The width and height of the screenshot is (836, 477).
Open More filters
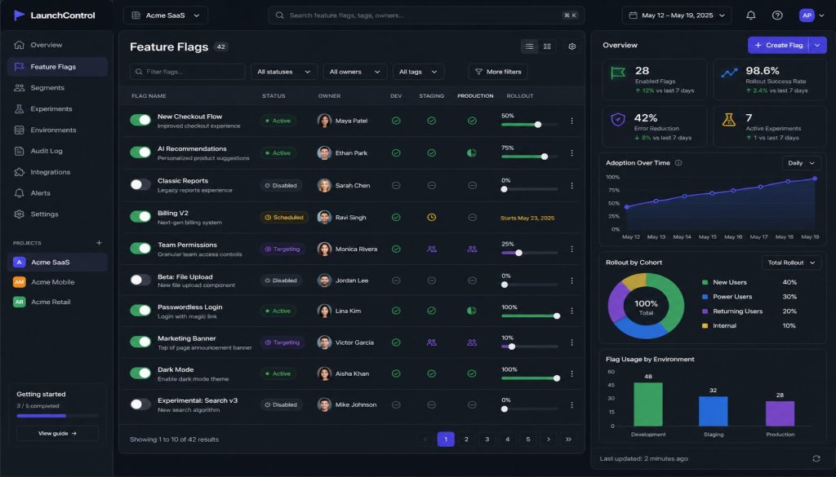[x=498, y=72]
